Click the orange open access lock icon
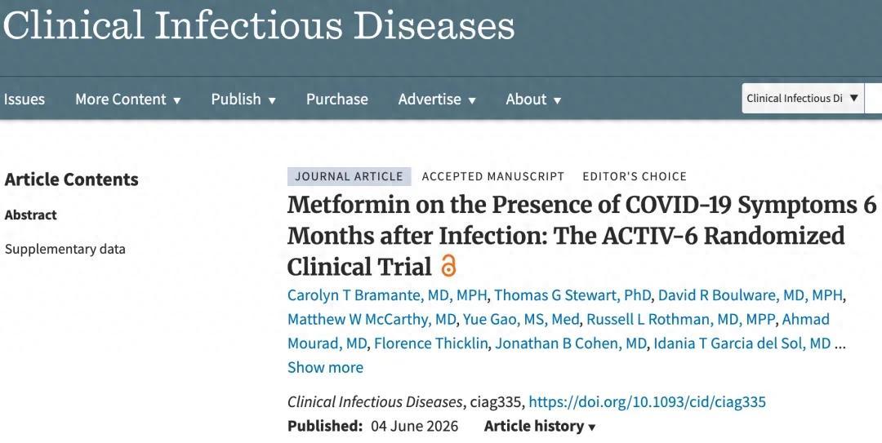Screen dimensions: 882x443 click(448, 265)
